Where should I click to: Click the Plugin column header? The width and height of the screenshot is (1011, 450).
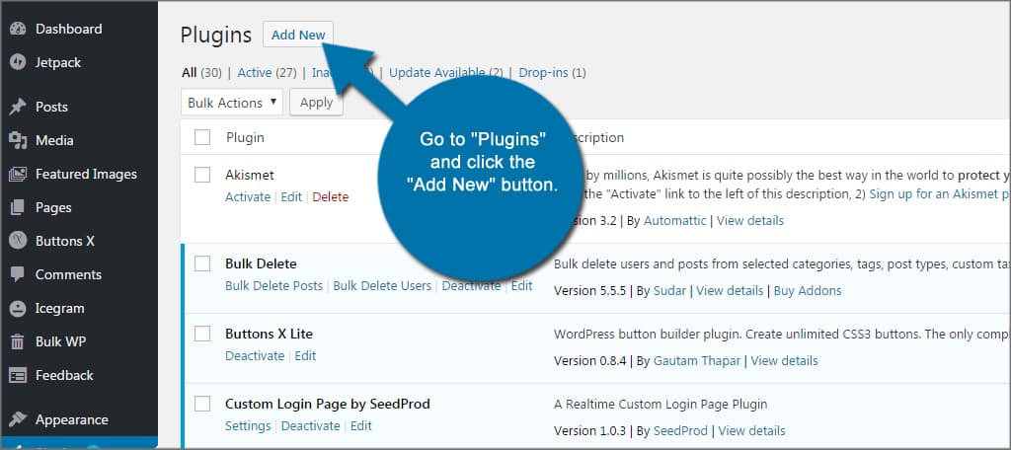[245, 137]
